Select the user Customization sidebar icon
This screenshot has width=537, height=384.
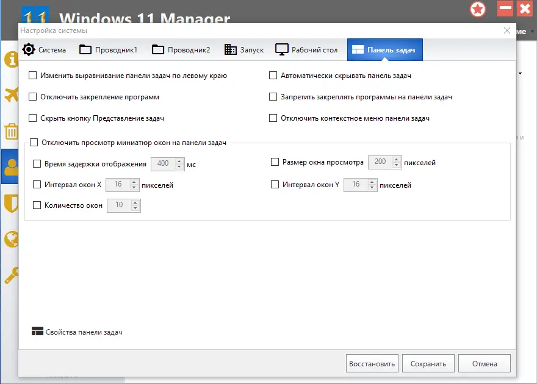pyautogui.click(x=10, y=166)
